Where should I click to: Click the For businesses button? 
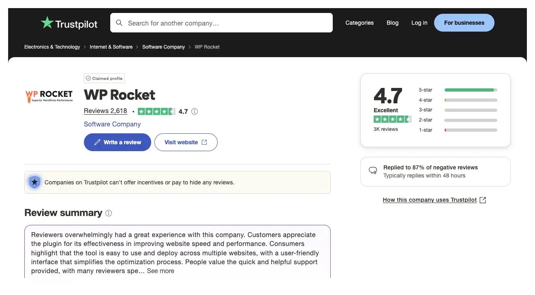[x=464, y=23]
